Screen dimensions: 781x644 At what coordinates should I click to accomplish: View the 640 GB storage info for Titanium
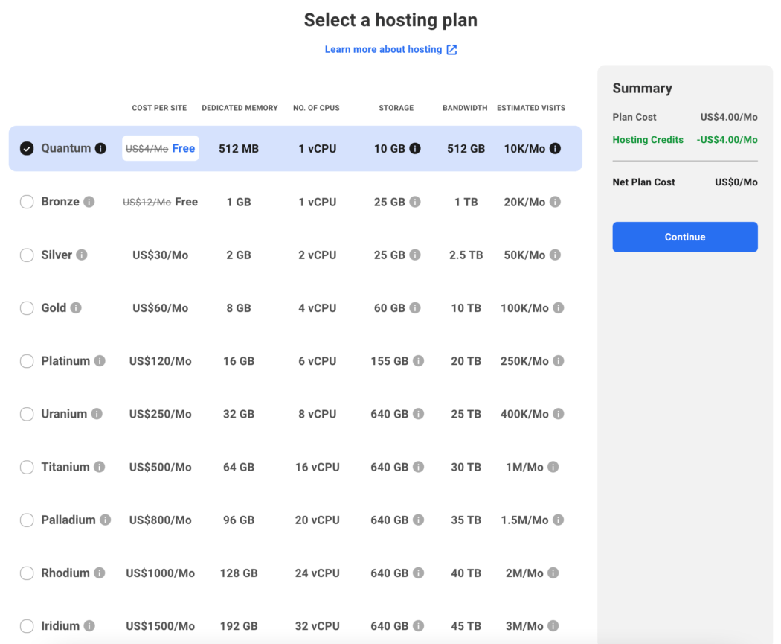(417, 467)
